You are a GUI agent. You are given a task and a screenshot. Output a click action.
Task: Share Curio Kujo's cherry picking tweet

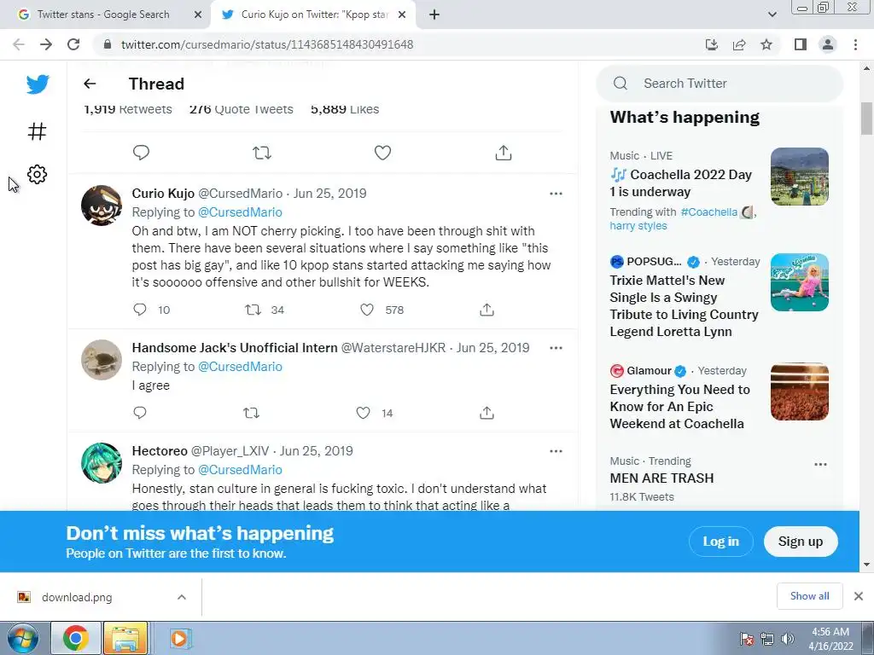pos(487,310)
